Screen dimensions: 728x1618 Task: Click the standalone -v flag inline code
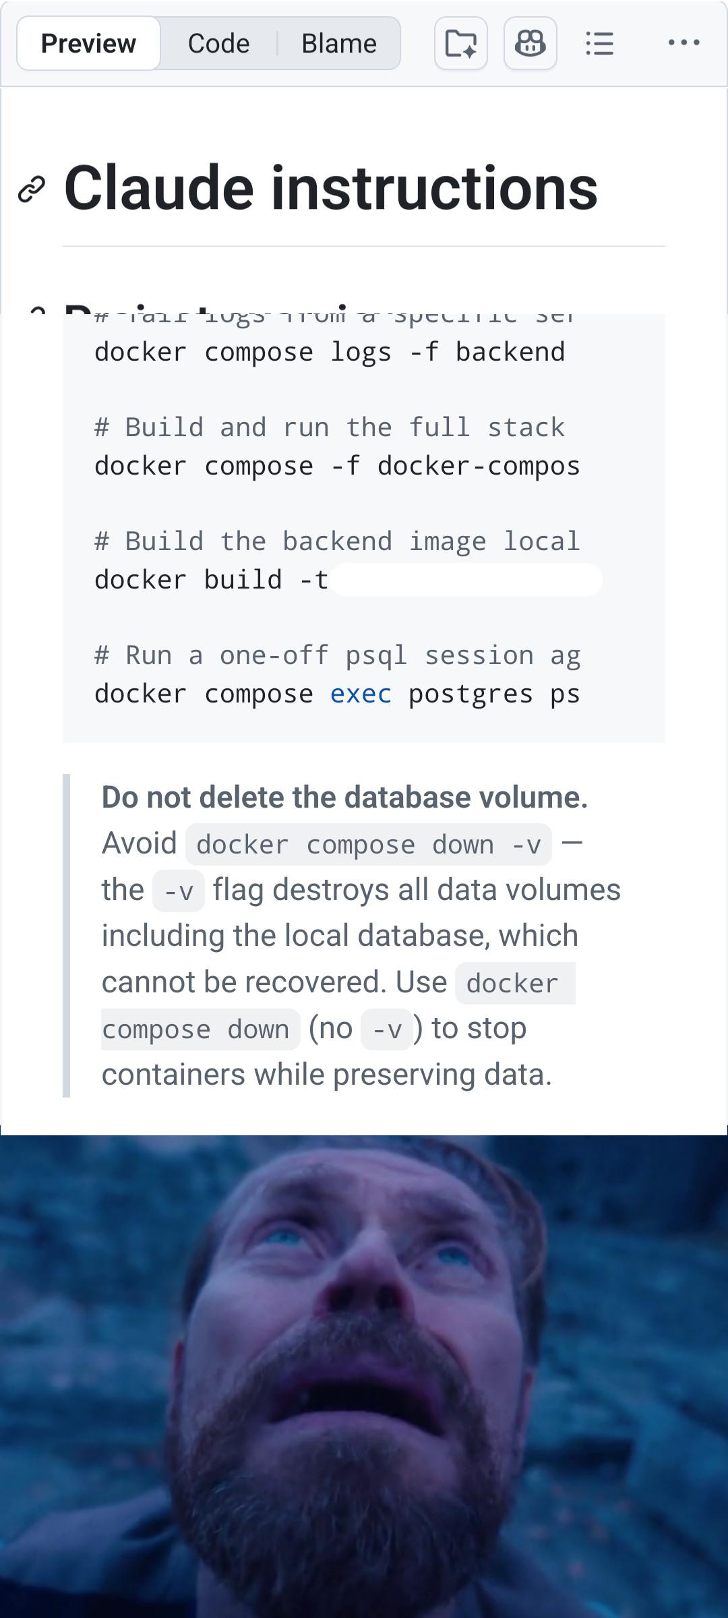[179, 891]
